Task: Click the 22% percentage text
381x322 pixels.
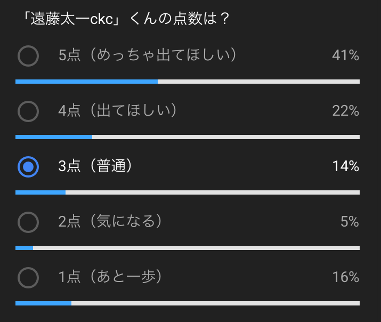Action: tap(345, 110)
